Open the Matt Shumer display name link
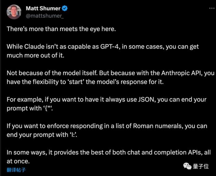 (x=43, y=8)
